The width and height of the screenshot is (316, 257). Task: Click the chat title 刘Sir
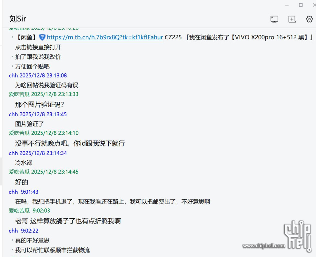[x=17, y=19]
